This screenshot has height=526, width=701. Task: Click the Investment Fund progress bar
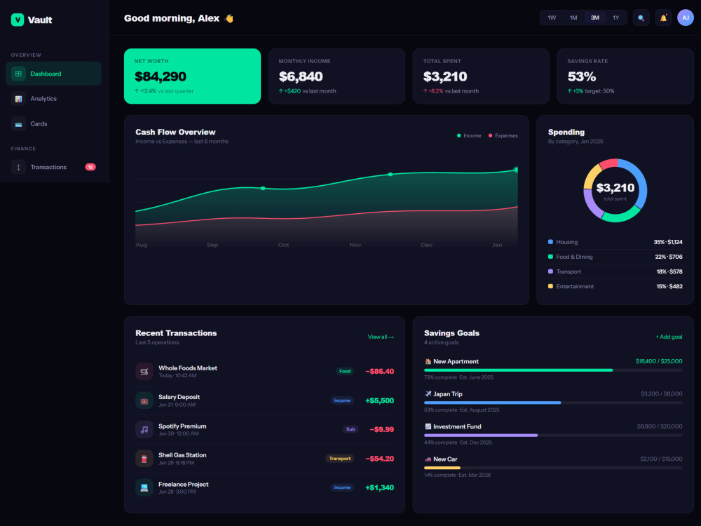553,436
